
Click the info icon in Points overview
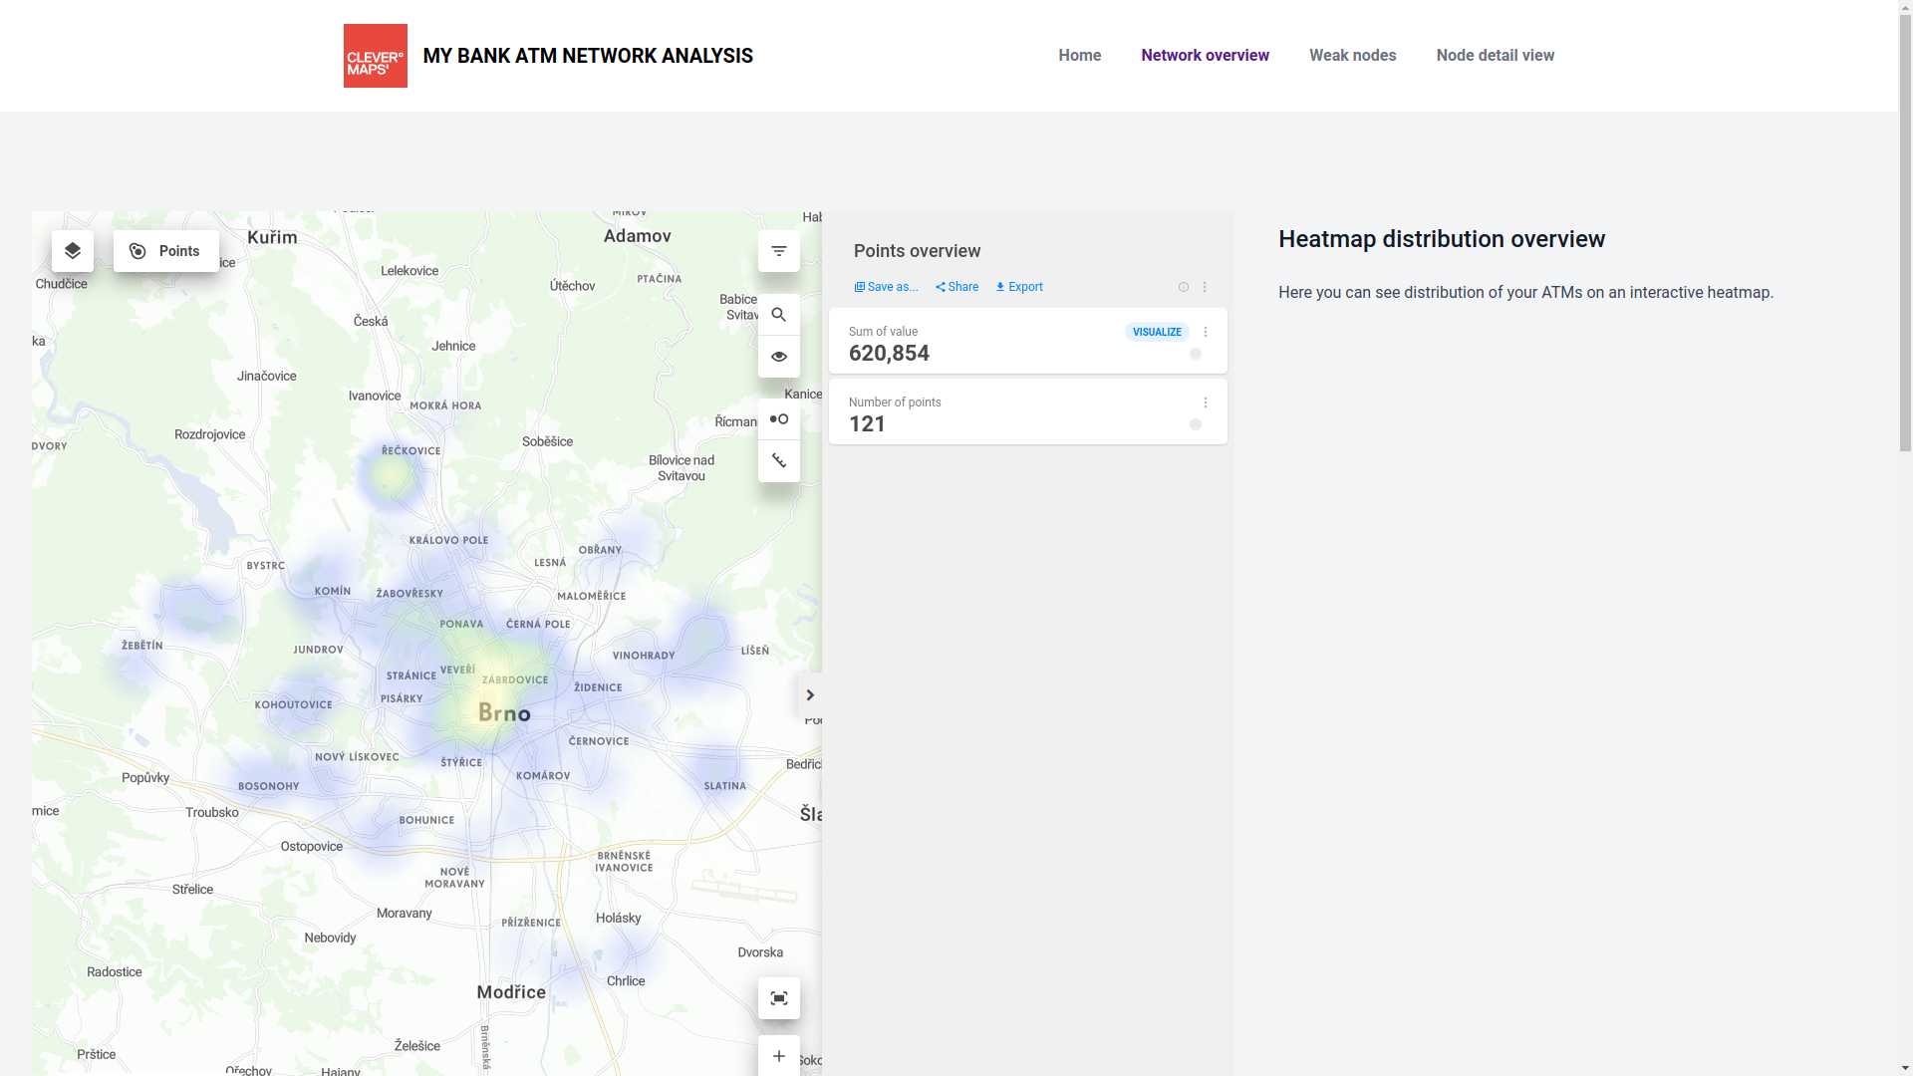(1184, 287)
